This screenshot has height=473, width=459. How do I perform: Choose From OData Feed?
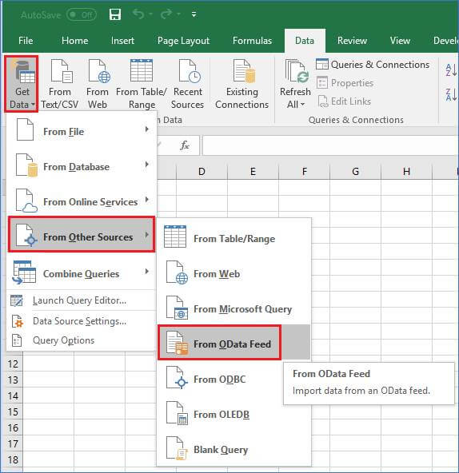coord(234,343)
